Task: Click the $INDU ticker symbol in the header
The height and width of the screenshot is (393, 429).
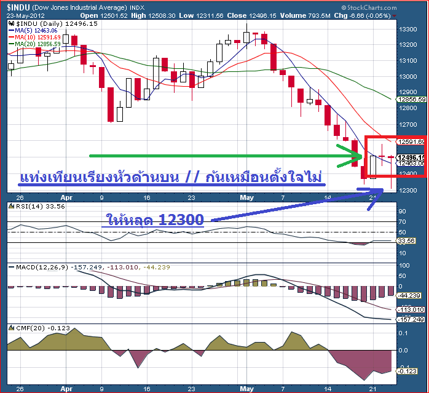Action: [x=18, y=7]
